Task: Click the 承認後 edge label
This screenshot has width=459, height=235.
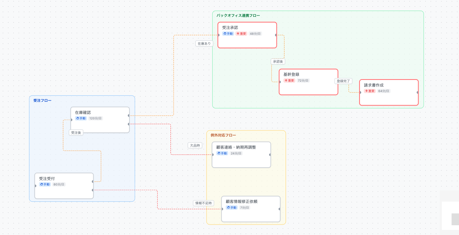Action: 279,61
